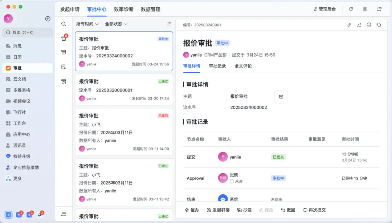Click the headset support icon
The width and height of the screenshot is (392, 223).
[379, 25]
